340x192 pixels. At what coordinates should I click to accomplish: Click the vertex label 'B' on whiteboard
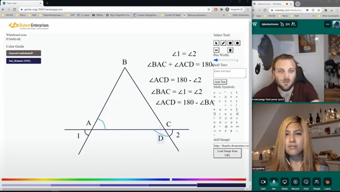click(125, 62)
